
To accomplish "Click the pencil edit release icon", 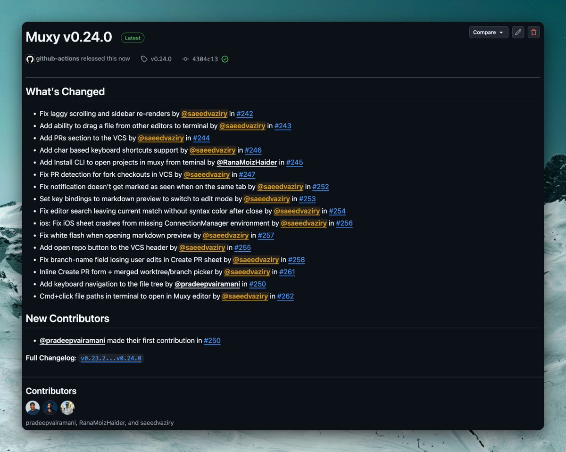I will [518, 32].
